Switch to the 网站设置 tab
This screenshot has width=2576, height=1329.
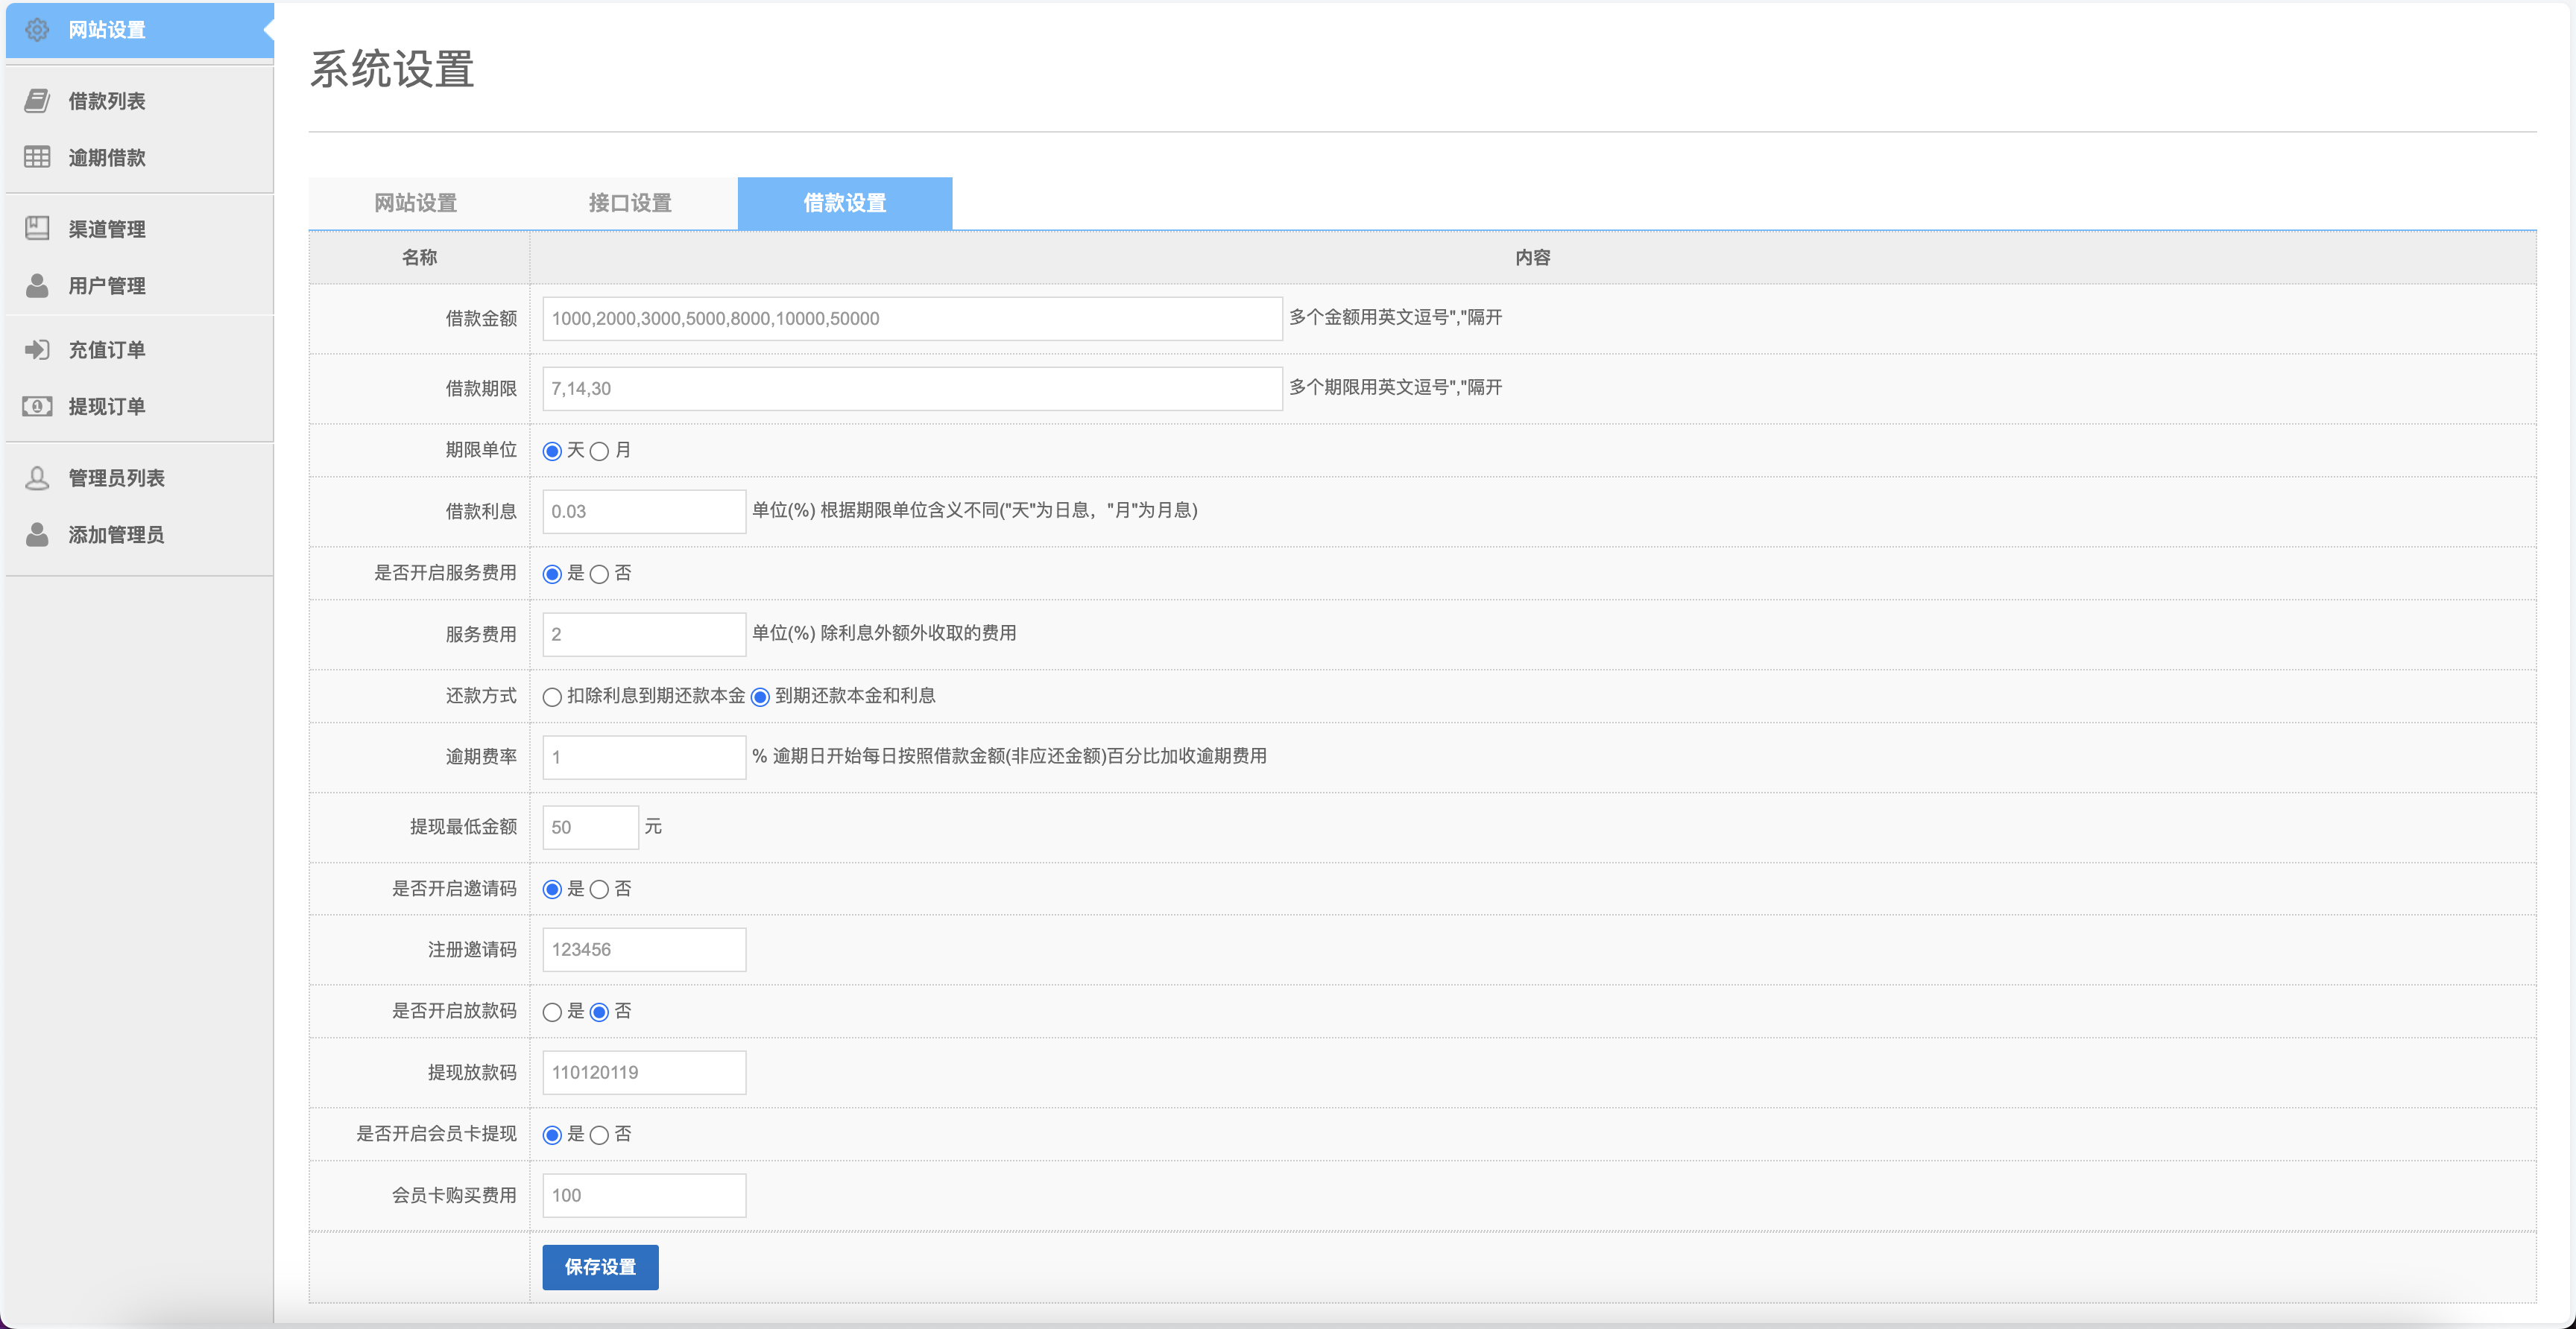click(415, 203)
